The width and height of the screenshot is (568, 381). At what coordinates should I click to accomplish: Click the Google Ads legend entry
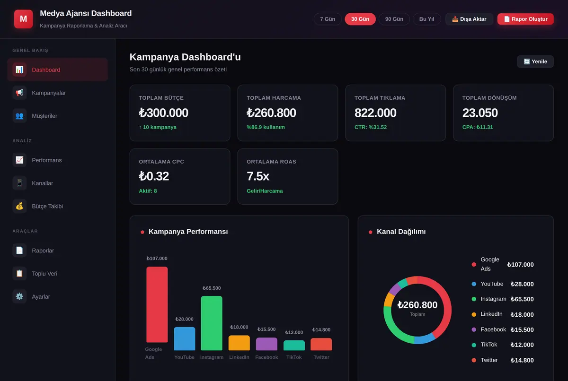tap(503, 264)
